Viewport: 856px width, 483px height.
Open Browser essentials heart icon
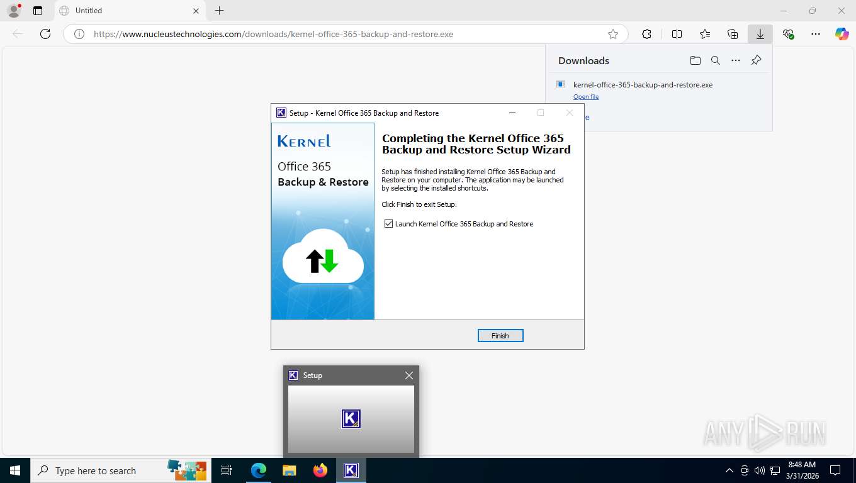pyautogui.click(x=788, y=34)
